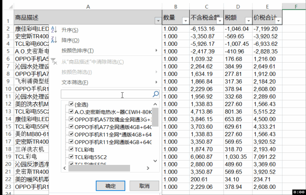This screenshot has width=306, height=195.
Task: Select row 12 header
Action: pos(8,104)
